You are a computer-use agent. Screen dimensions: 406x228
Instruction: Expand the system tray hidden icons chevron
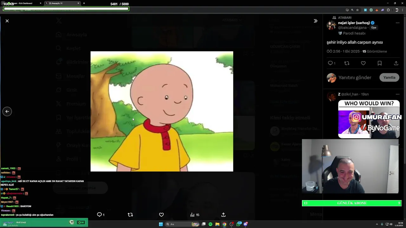tap(377, 224)
